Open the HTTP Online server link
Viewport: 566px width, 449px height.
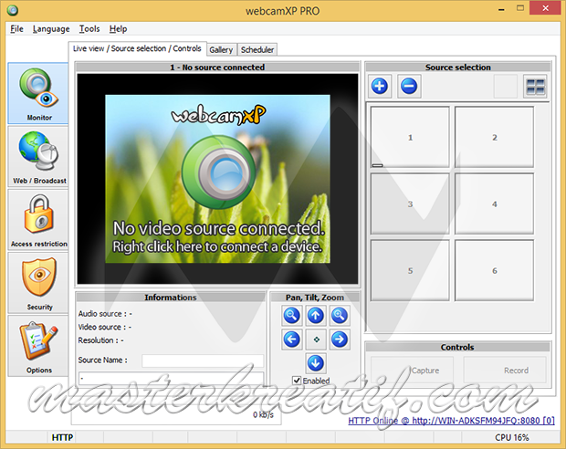(x=451, y=421)
